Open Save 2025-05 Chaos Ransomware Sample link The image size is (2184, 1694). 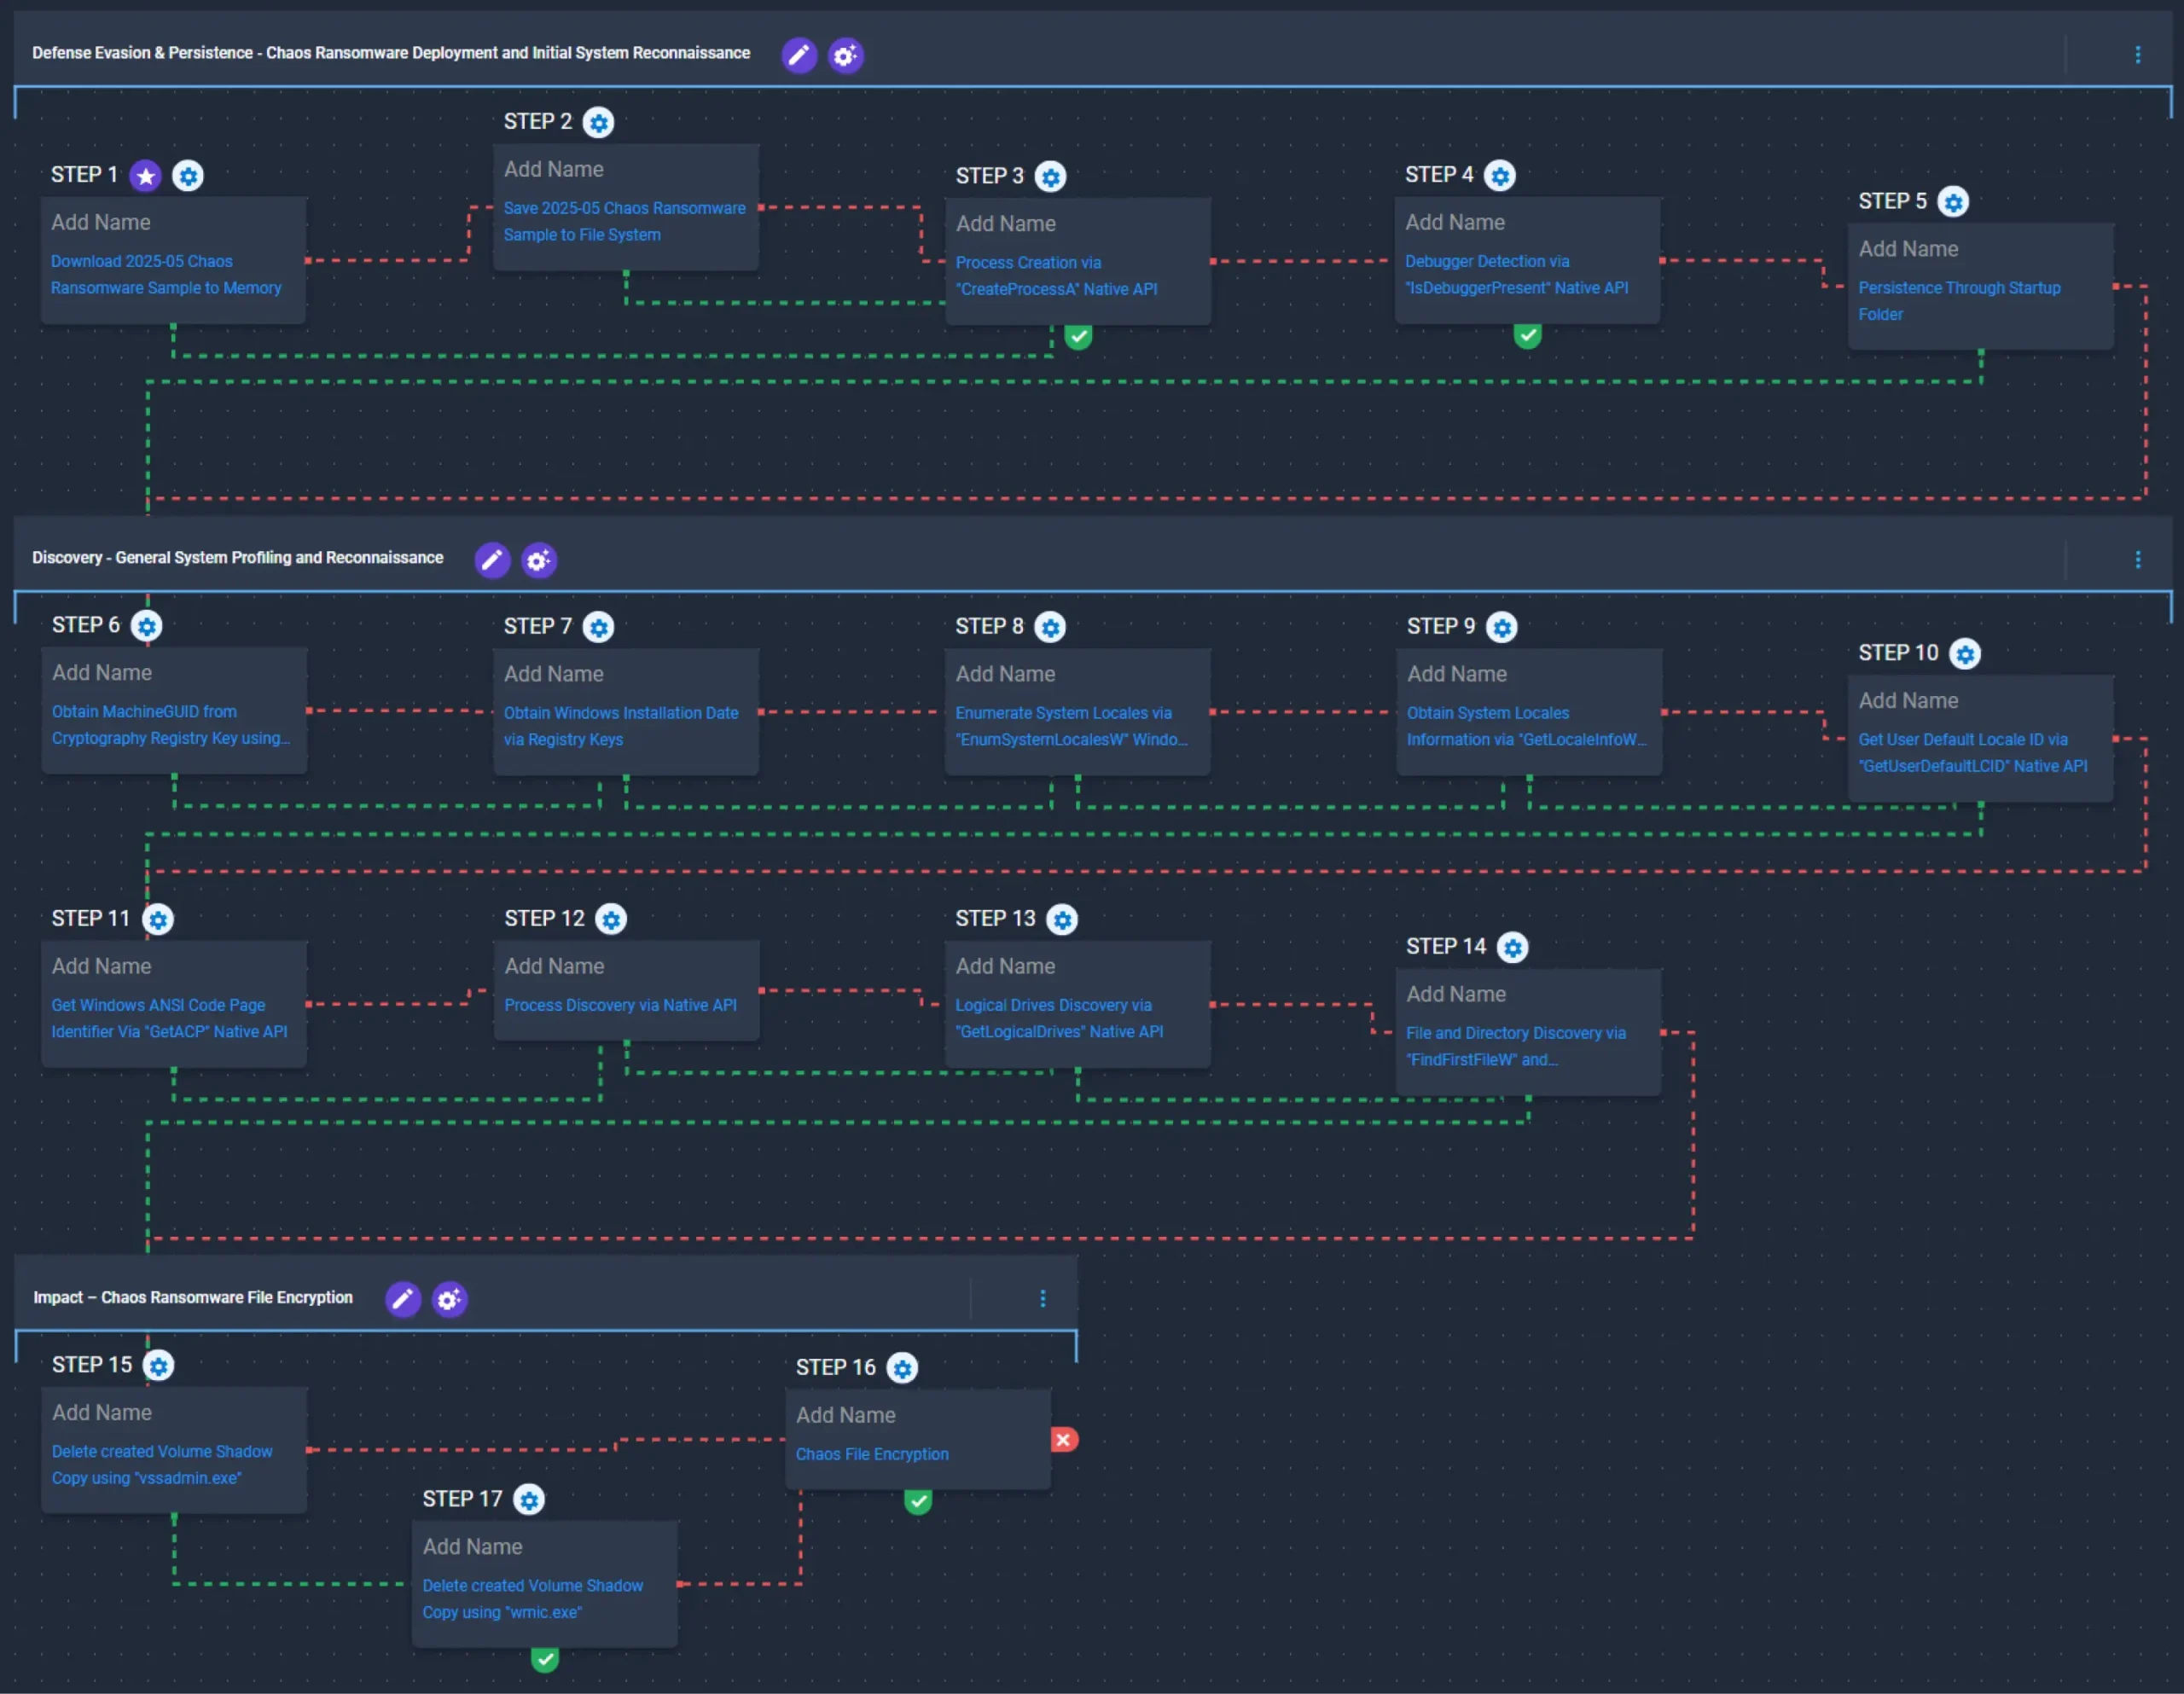point(625,222)
